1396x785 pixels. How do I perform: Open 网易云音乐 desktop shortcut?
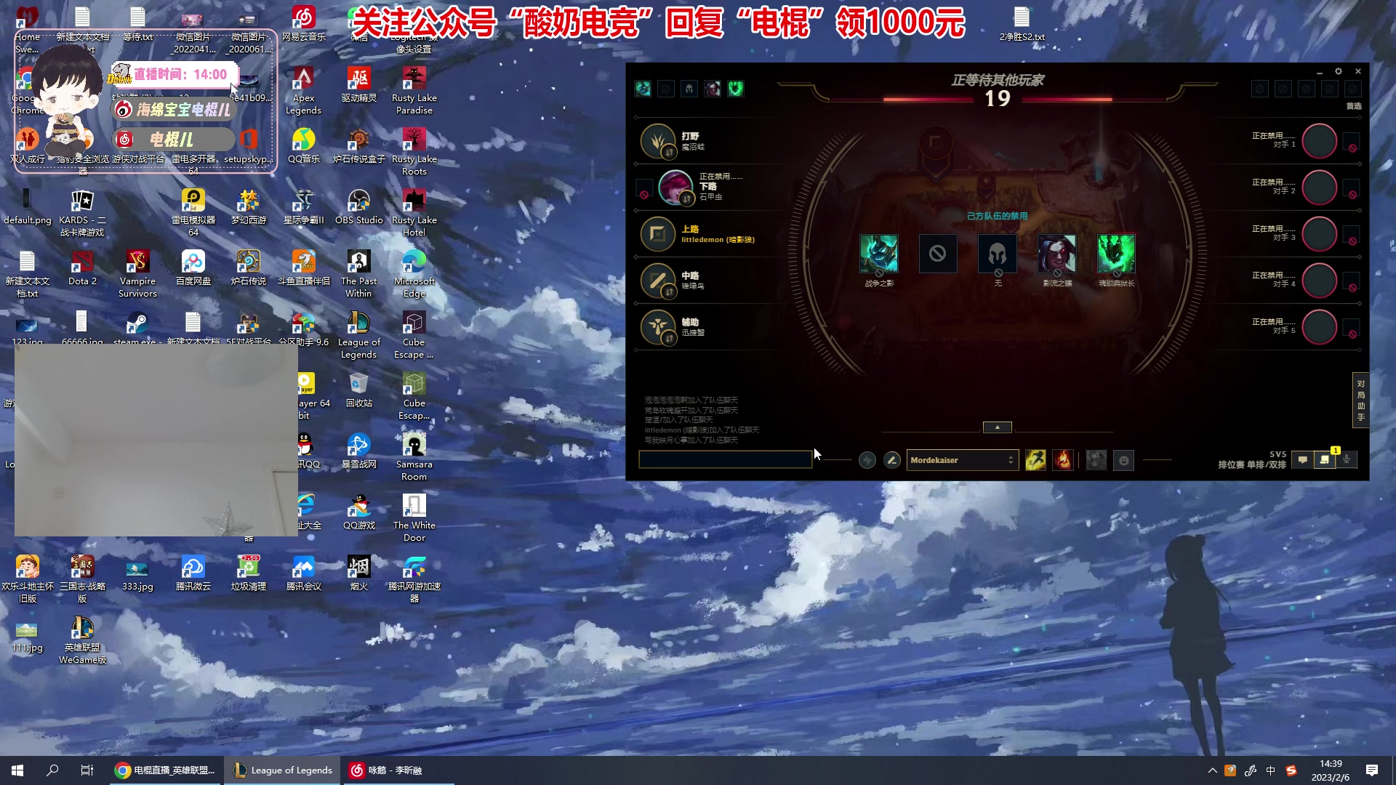tap(303, 23)
